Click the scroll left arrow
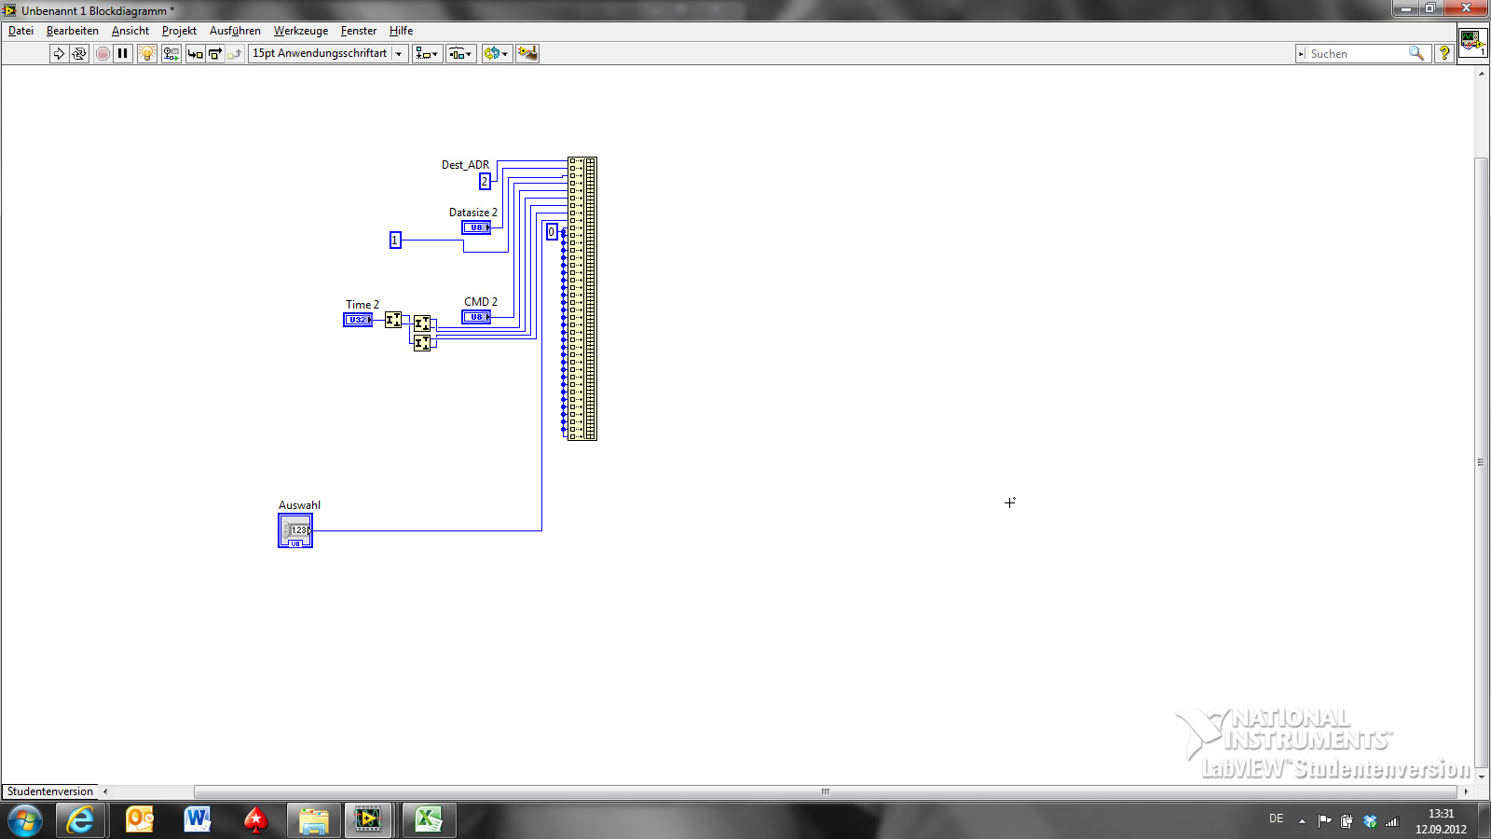This screenshot has width=1491, height=839. (x=105, y=791)
